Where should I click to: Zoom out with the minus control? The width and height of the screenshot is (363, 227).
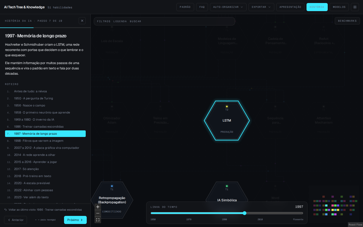click(x=98, y=213)
